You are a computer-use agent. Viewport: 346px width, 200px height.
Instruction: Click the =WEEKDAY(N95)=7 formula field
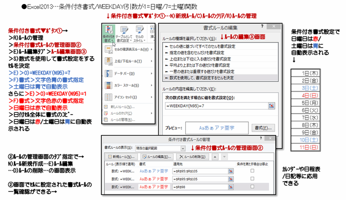tap(216, 106)
